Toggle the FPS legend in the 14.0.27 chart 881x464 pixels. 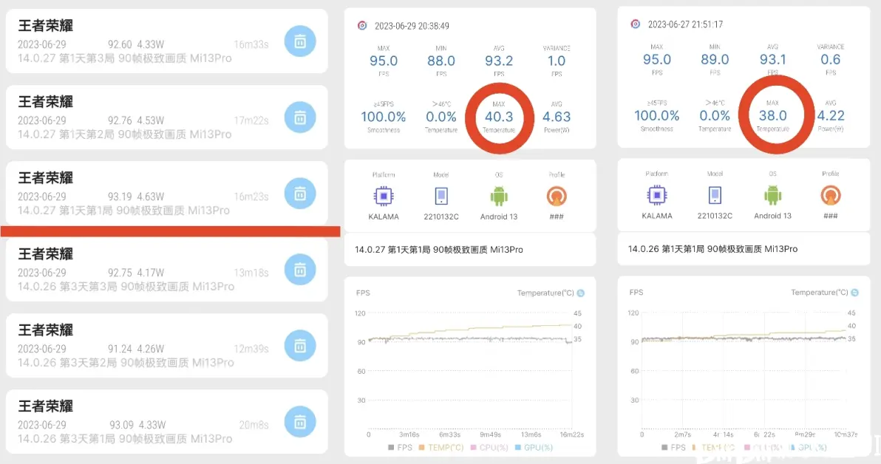point(400,448)
